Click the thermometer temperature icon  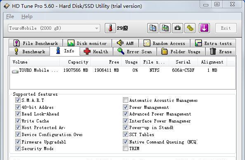point(110,28)
